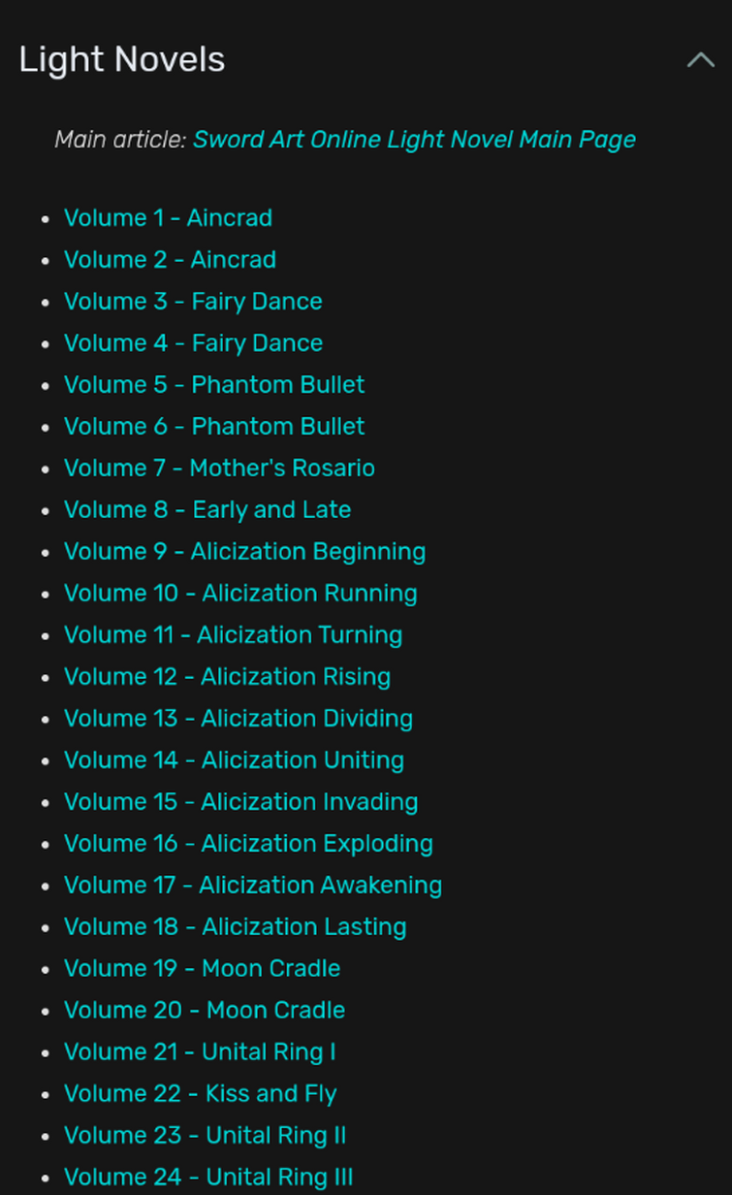The image size is (732, 1195).
Task: Visit Volume 17 - Alicization Awakening
Action: [253, 886]
